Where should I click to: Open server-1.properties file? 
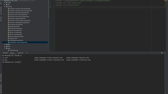[15, 32]
